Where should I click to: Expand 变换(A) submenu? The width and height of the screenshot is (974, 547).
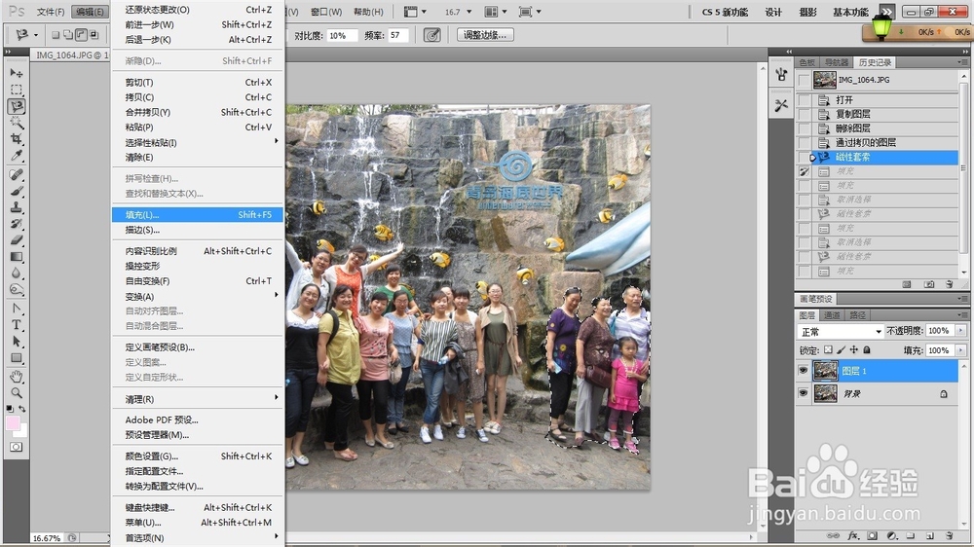pos(197,296)
